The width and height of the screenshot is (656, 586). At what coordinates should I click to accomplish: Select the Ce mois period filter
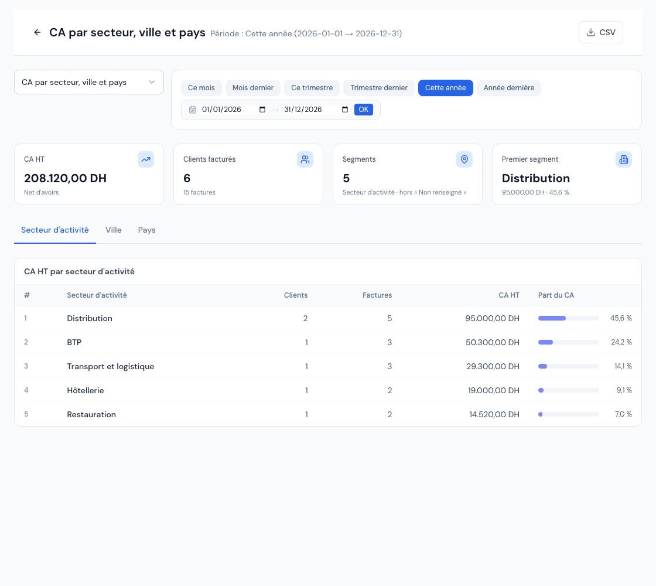[201, 88]
